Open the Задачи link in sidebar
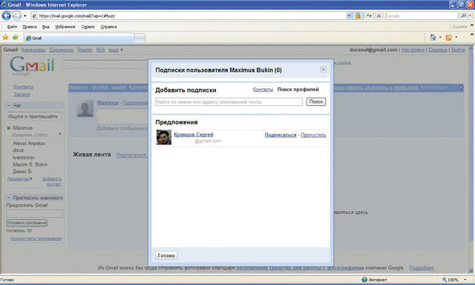Viewport: 475px width, 285px height. coord(22,94)
